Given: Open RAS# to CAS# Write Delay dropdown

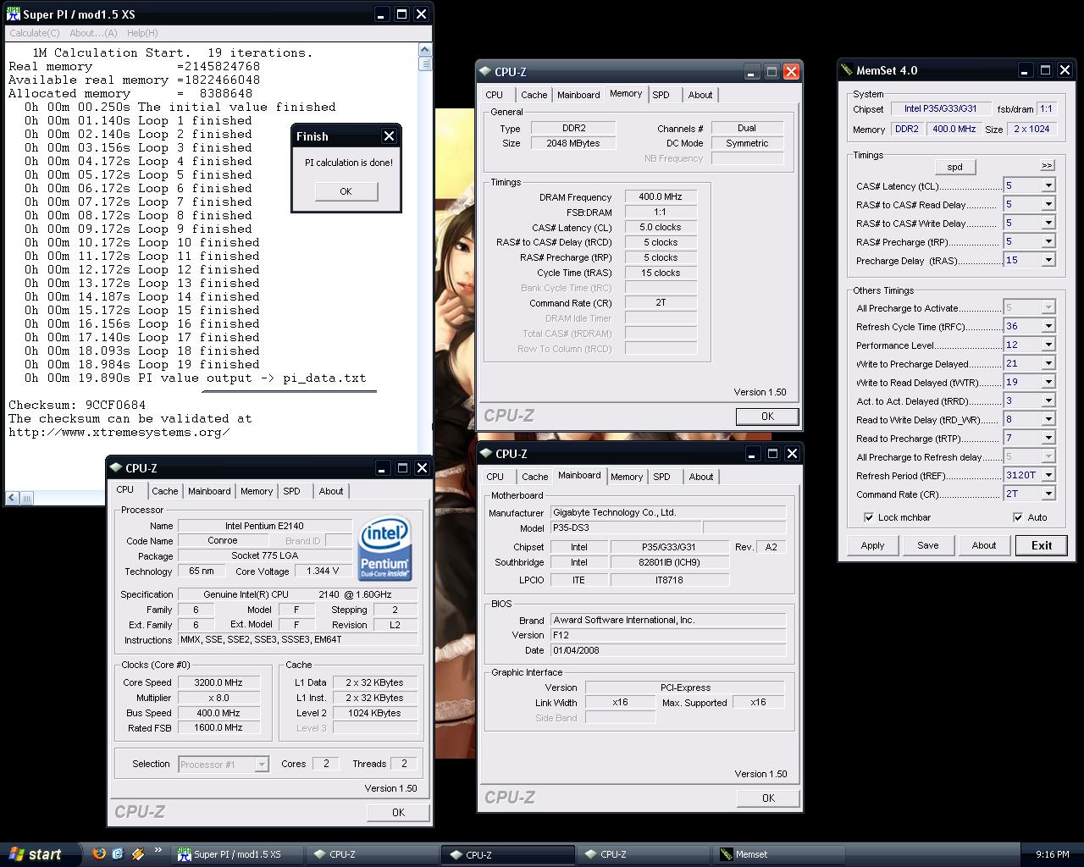Looking at the screenshot, I should [1048, 223].
